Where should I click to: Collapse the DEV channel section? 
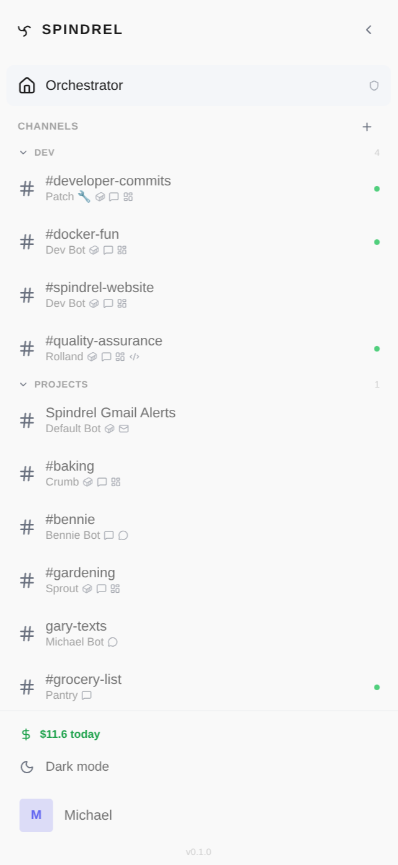[x=24, y=153]
